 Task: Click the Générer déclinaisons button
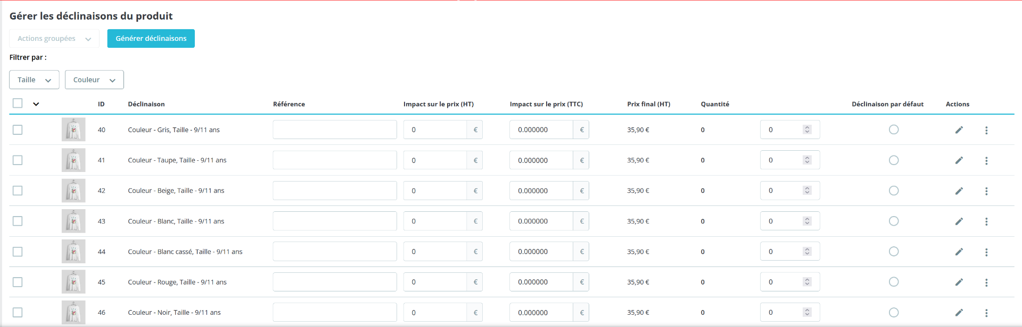coord(151,38)
